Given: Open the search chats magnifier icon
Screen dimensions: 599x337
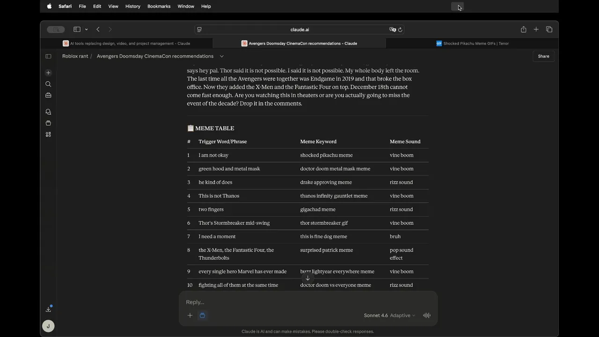Looking at the screenshot, I should pyautogui.click(x=48, y=84).
